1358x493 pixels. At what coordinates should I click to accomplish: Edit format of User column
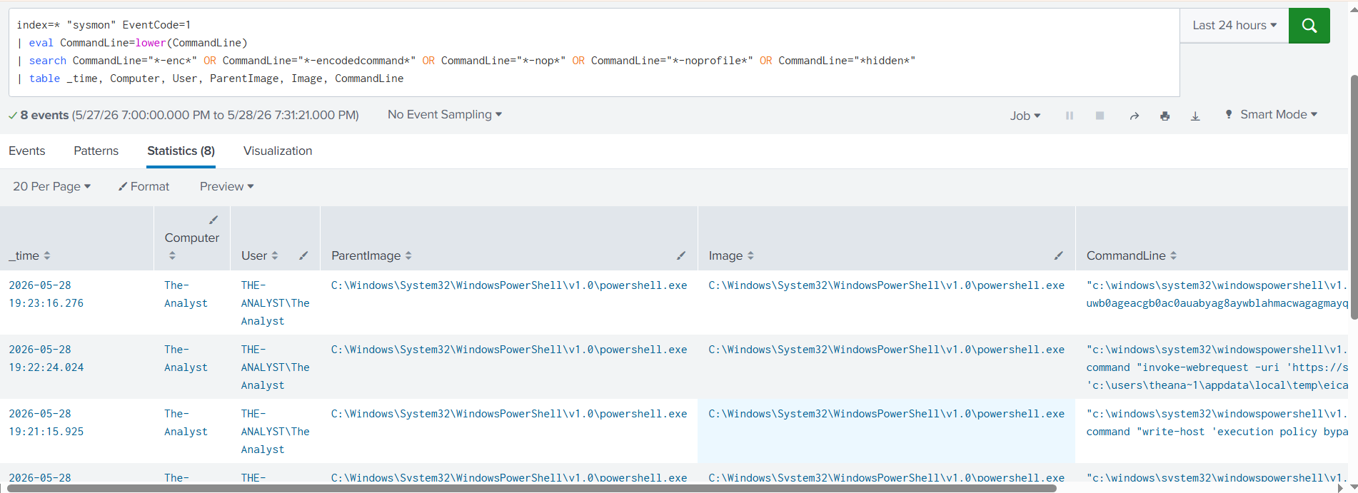pyautogui.click(x=303, y=255)
